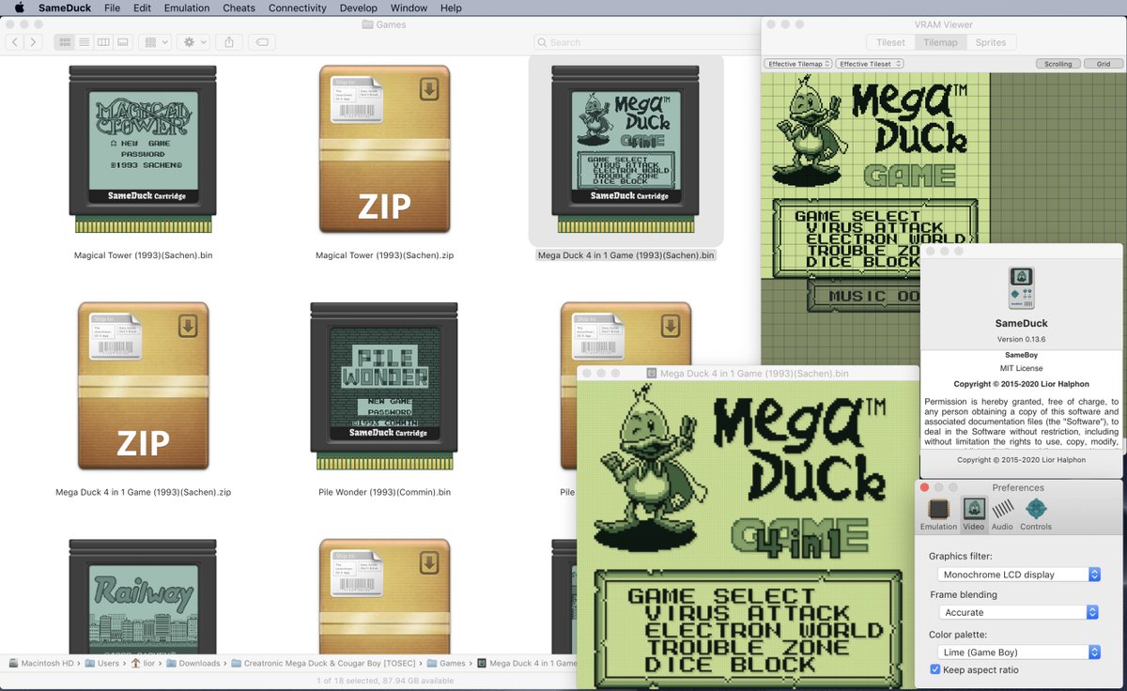Open the Edit menu in the menu bar
The height and width of the screenshot is (691, 1127).
coord(142,8)
